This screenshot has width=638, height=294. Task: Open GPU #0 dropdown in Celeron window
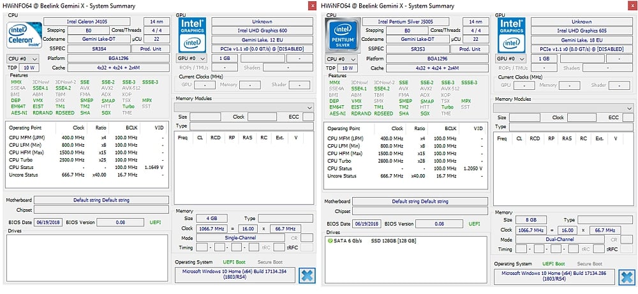pyautogui.click(x=191, y=58)
